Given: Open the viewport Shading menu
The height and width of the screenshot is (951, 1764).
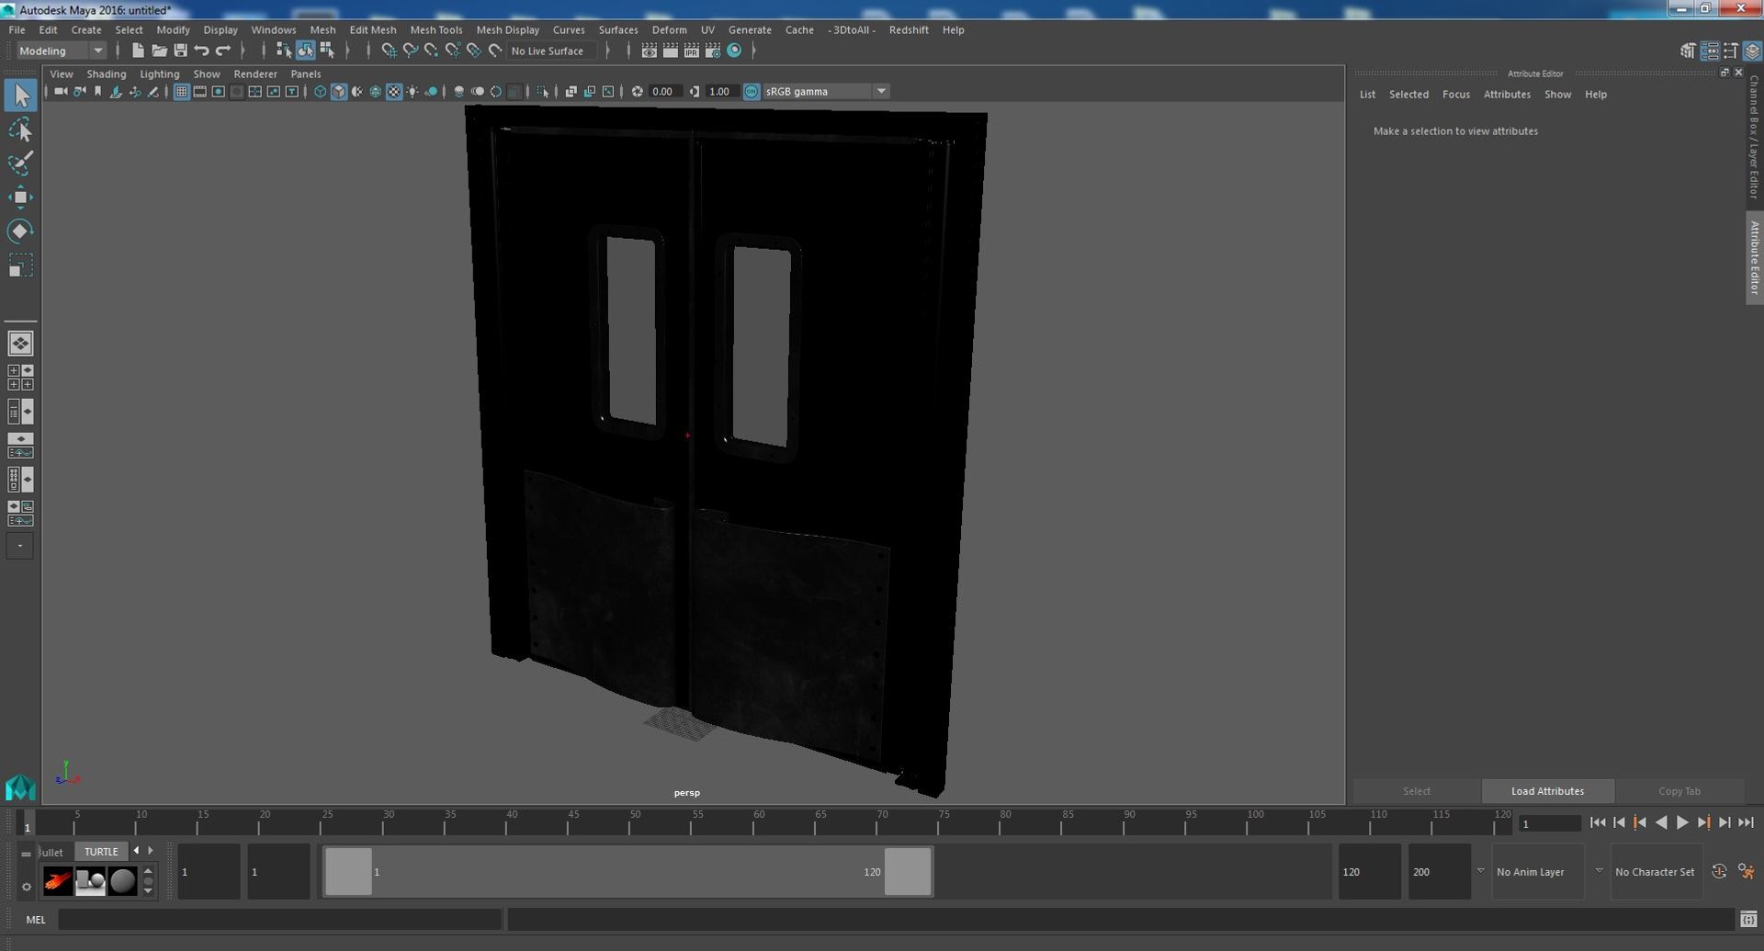Looking at the screenshot, I should pos(106,74).
